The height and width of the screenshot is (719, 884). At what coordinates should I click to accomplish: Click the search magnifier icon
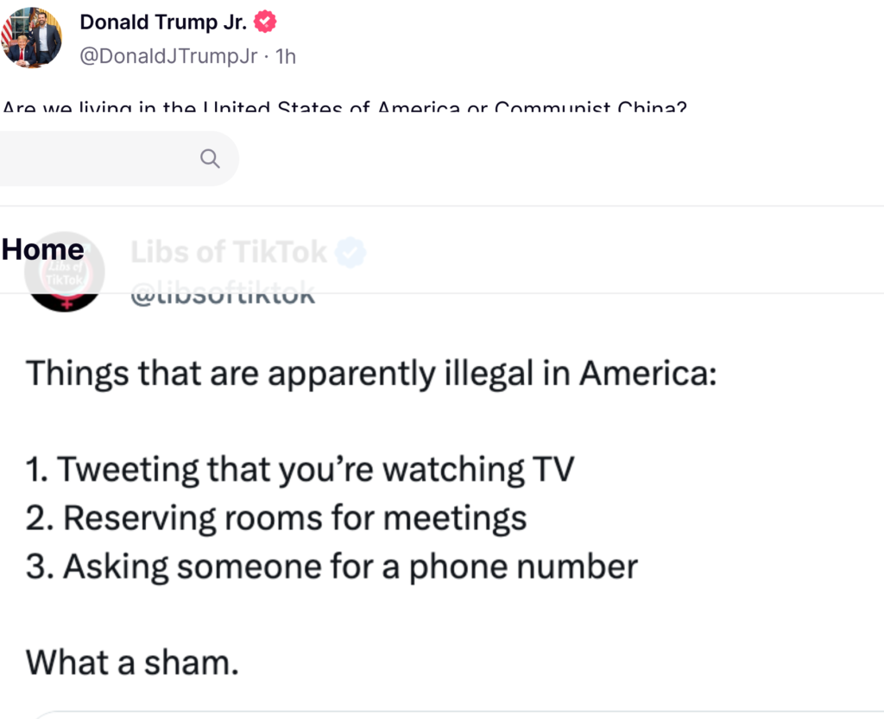[209, 159]
